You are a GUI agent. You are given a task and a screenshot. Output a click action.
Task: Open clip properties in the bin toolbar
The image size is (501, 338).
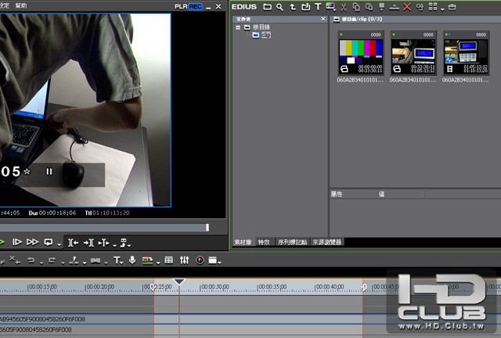(x=420, y=7)
